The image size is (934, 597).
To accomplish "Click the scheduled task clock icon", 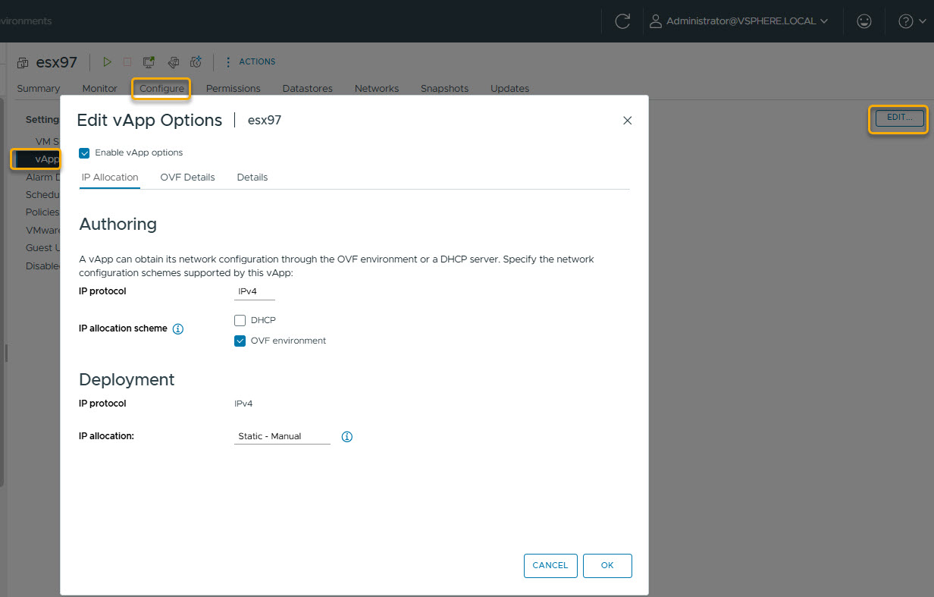I will (195, 61).
